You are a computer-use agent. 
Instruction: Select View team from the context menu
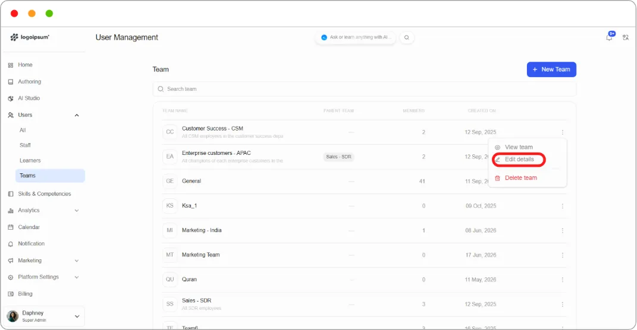click(519, 147)
